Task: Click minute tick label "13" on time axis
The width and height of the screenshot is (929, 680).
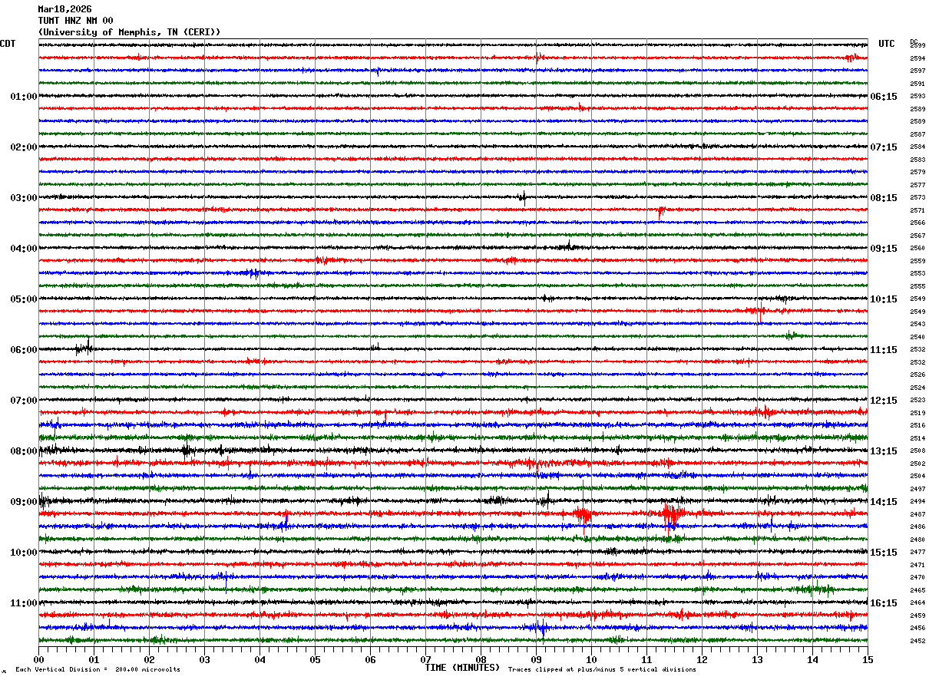Action: [757, 659]
